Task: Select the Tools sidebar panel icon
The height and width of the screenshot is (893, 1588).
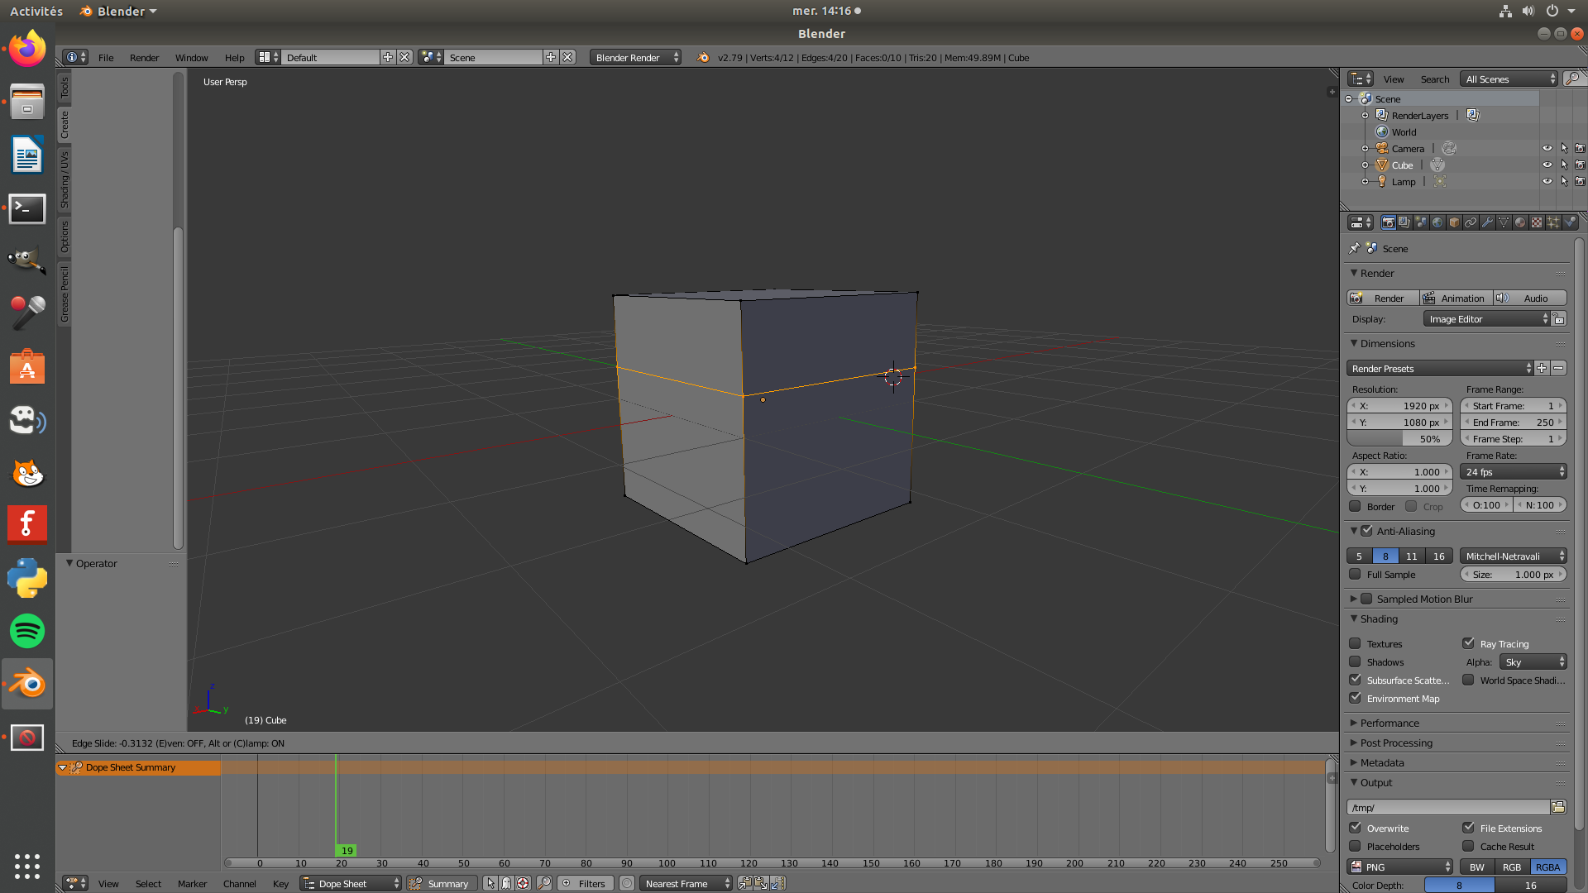Action: [x=68, y=93]
